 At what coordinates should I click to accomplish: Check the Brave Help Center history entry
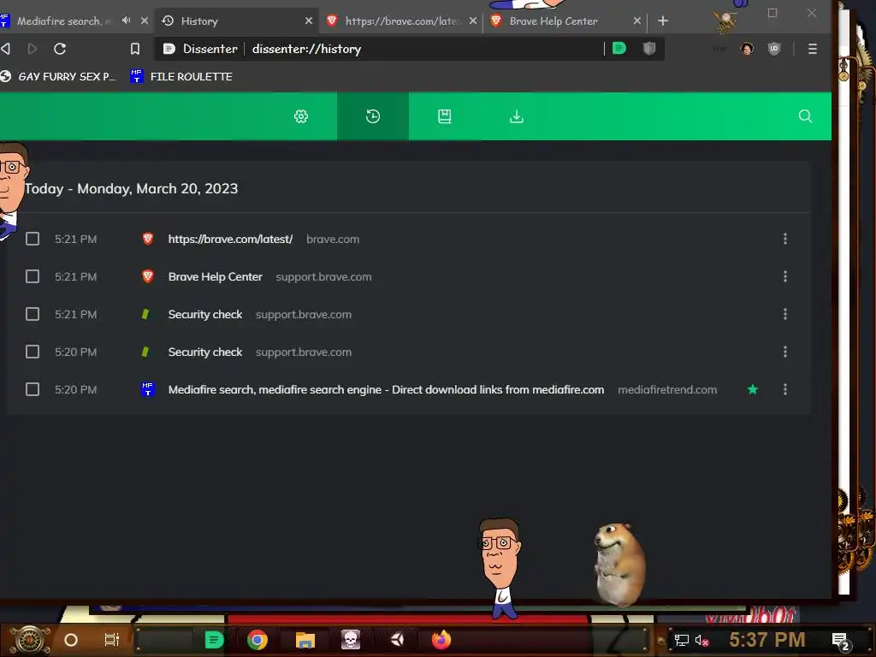pyautogui.click(x=33, y=276)
